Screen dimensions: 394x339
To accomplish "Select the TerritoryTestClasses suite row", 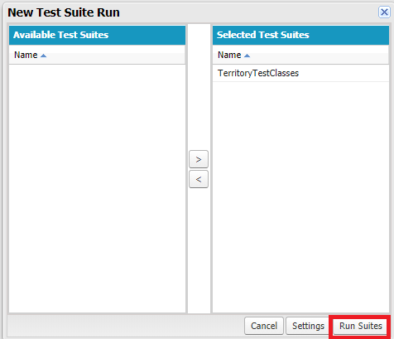I will pyautogui.click(x=300, y=73).
